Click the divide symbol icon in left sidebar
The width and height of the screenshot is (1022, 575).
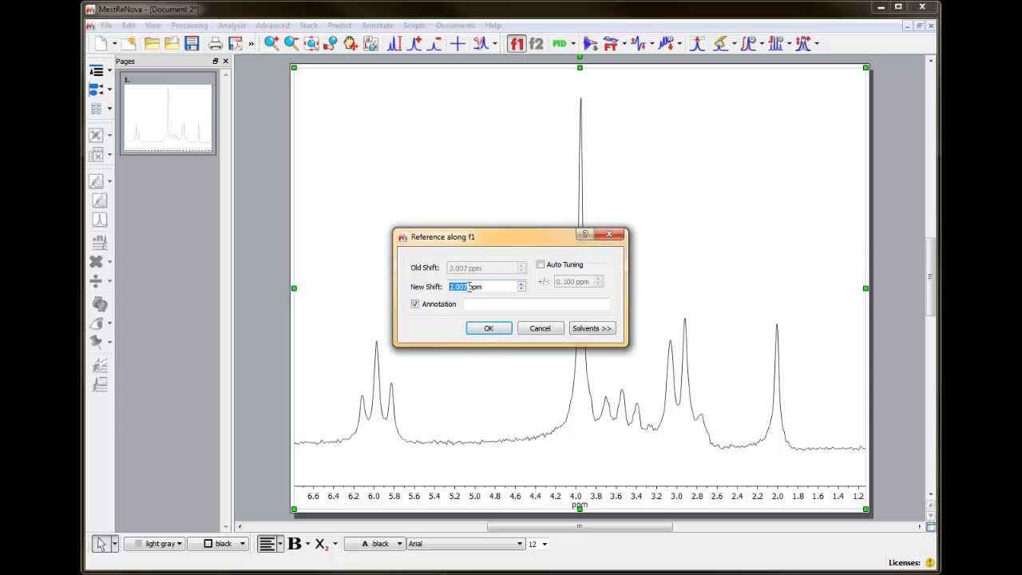(x=97, y=281)
